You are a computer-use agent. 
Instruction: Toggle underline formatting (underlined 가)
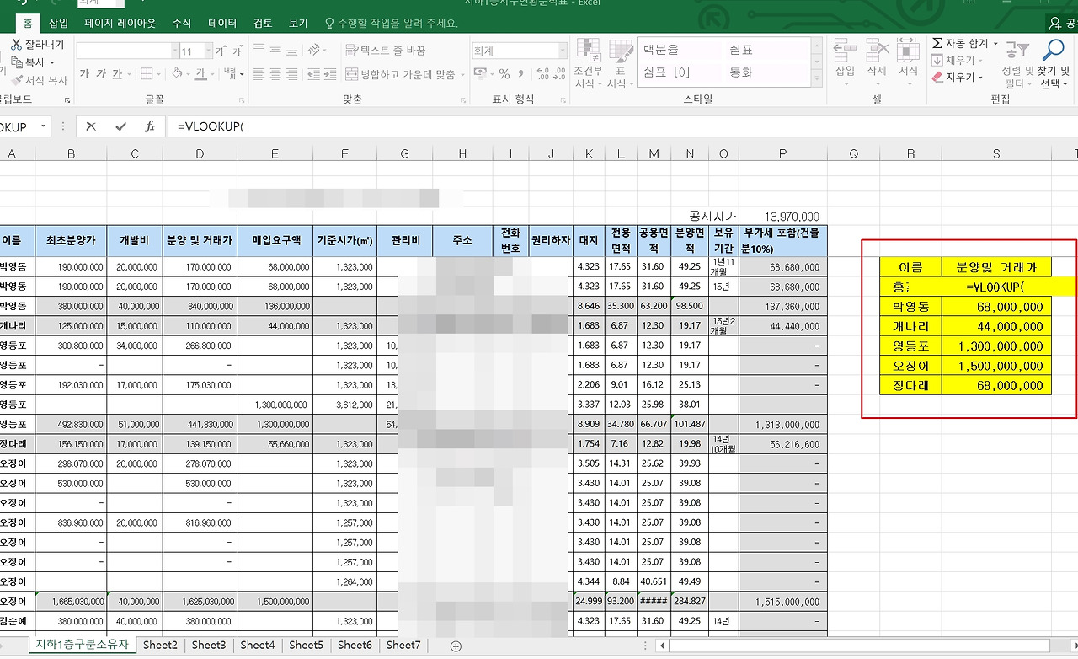coord(118,74)
